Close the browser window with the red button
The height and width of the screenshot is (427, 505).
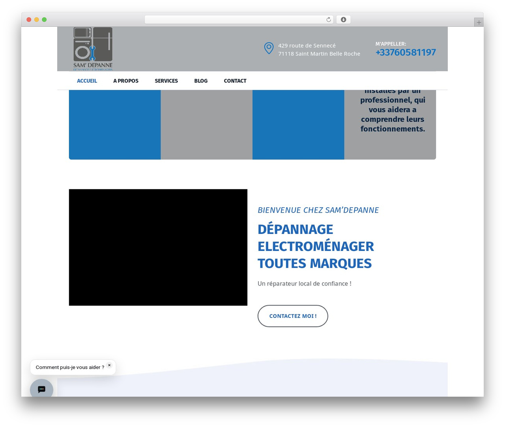29,20
